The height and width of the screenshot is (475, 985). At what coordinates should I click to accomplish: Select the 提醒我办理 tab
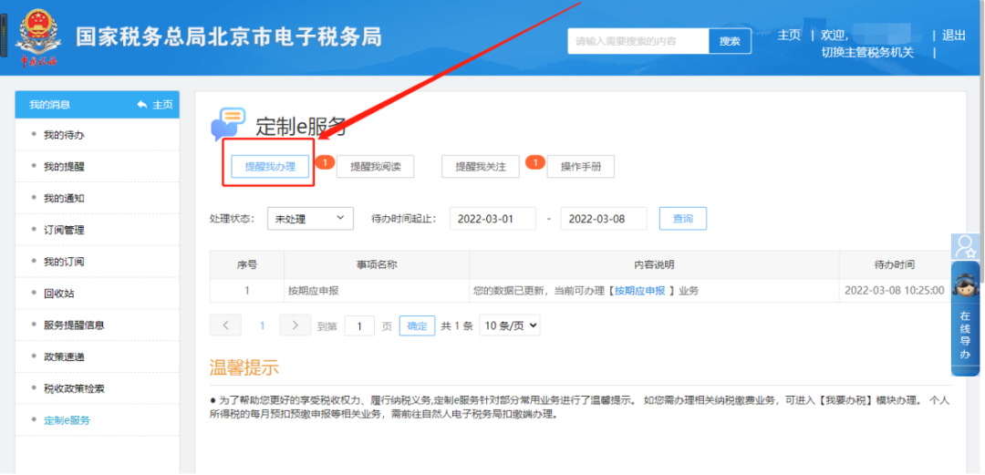click(x=270, y=167)
